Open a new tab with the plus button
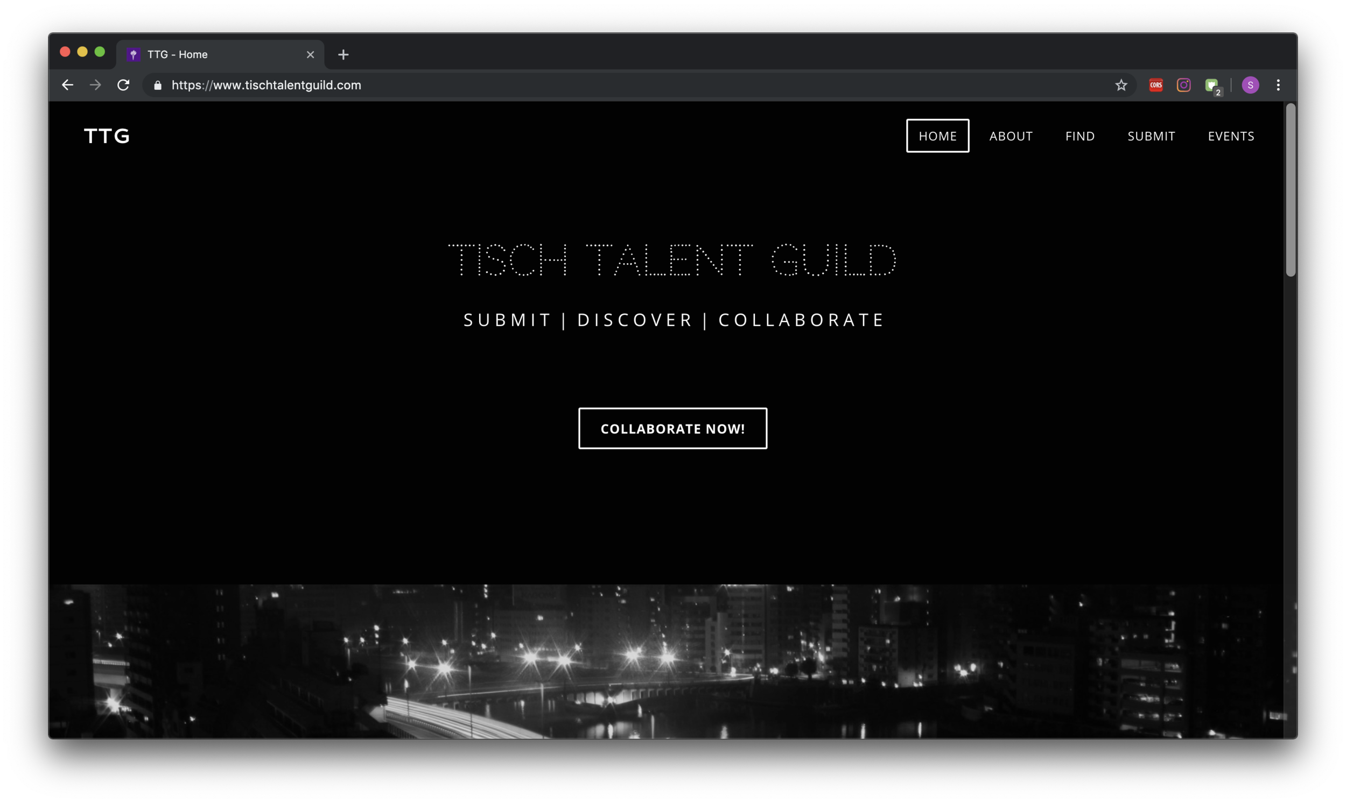Image resolution: width=1346 pixels, height=803 pixels. 343,55
